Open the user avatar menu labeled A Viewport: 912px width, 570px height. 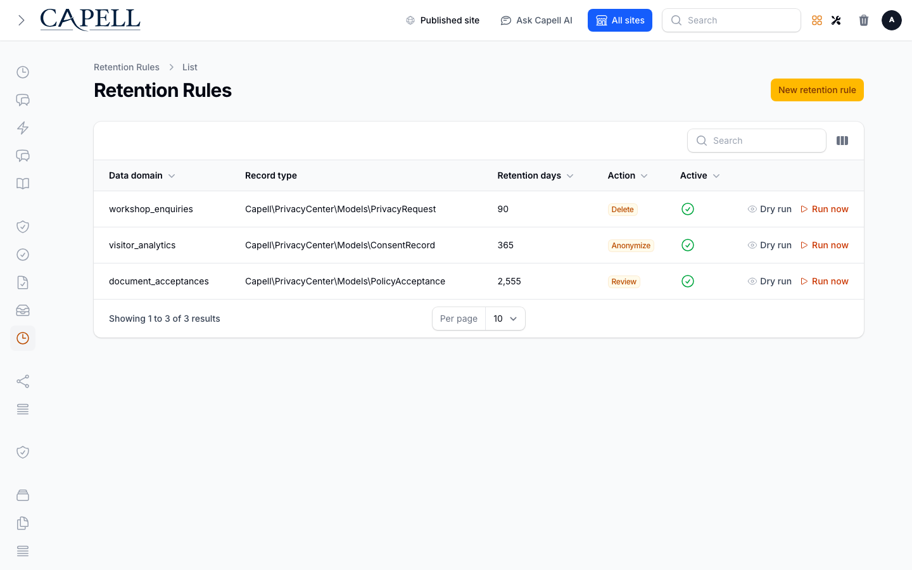892,20
